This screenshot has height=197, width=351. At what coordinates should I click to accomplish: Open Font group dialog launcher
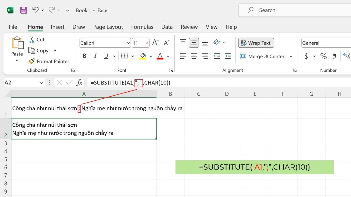point(171,70)
